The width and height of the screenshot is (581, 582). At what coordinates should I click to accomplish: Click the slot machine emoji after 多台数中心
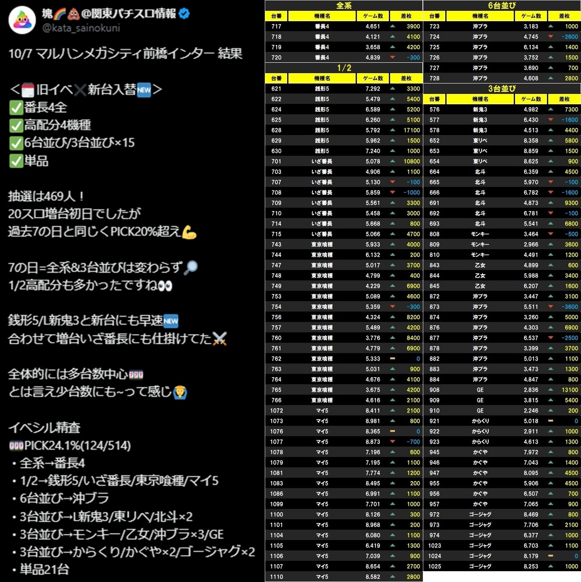(x=136, y=375)
